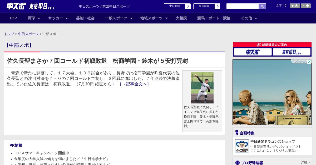Click 中日スポーツ breadcrumb link
This screenshot has width=316, height=165.
tap(28, 34)
